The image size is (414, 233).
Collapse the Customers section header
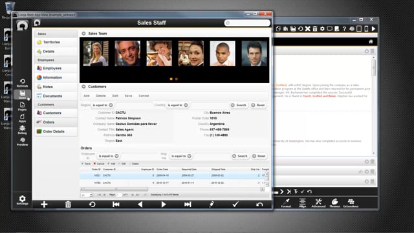pyautogui.click(x=83, y=87)
